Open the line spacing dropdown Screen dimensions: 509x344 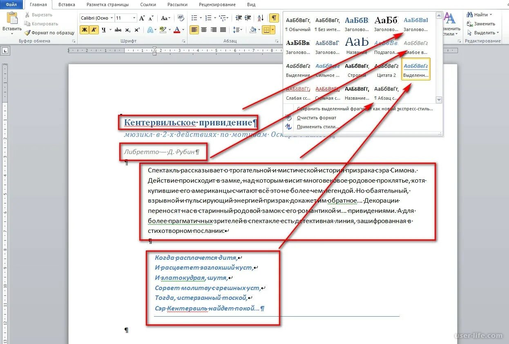(238, 30)
